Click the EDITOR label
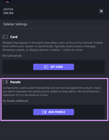The image size is (109, 140). (x=8, y=9)
